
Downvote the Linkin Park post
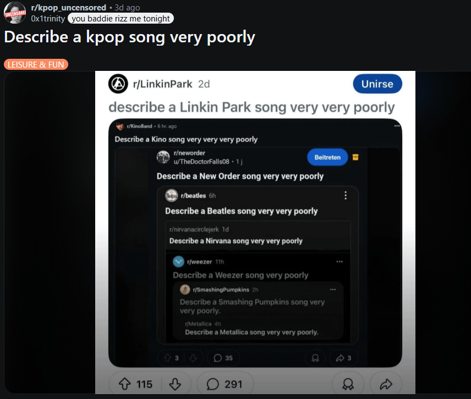pyautogui.click(x=176, y=384)
